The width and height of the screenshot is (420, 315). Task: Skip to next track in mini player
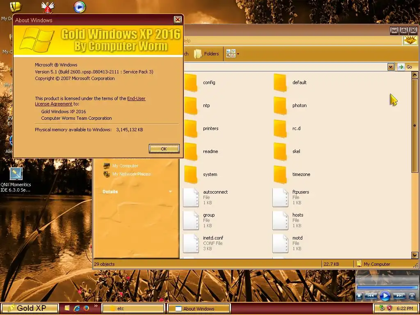point(399,296)
